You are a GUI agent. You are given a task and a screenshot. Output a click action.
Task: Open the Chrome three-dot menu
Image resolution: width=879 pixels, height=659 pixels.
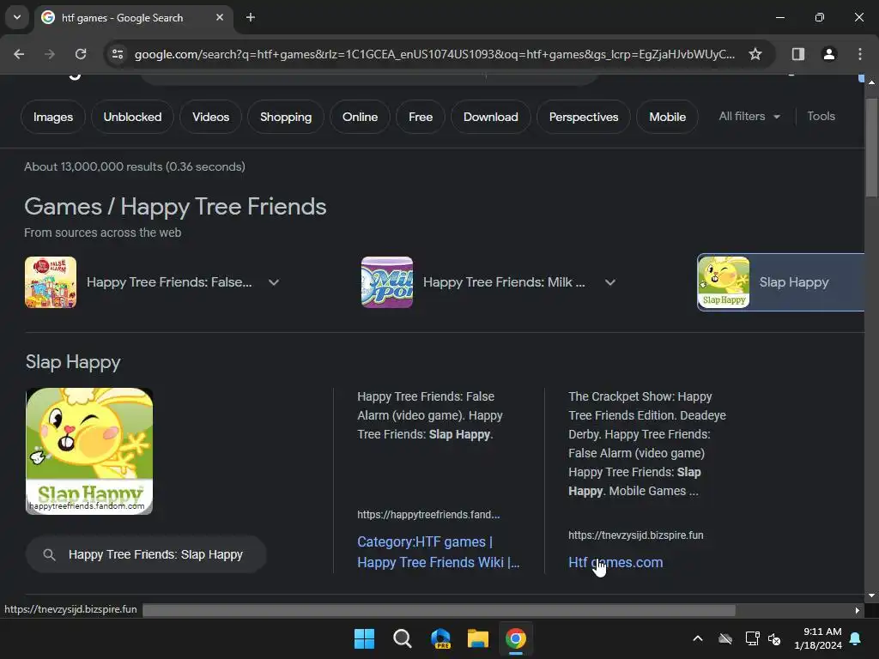(x=860, y=54)
